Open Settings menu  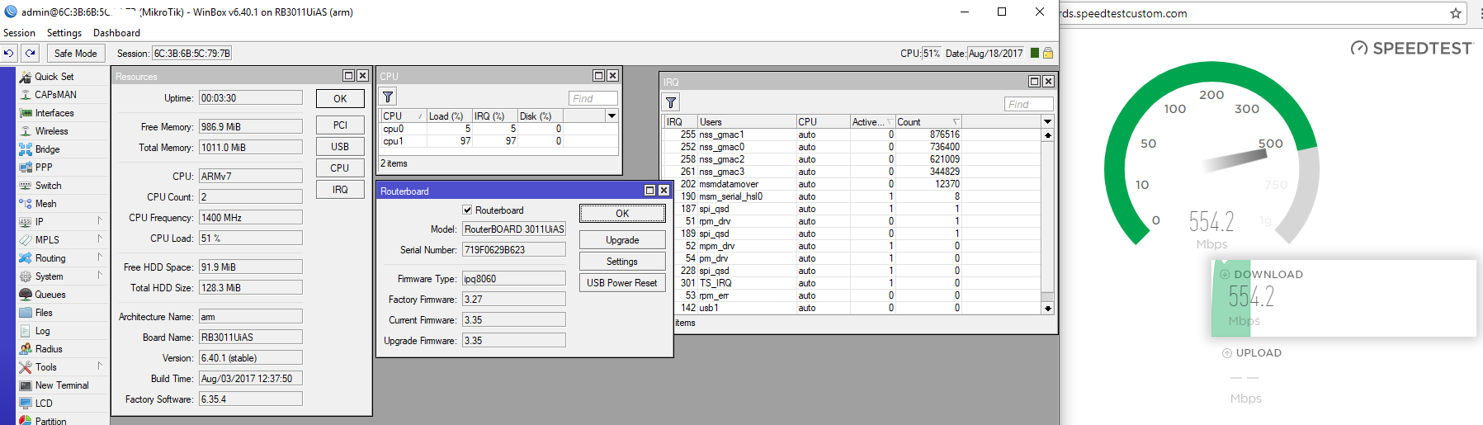click(x=64, y=33)
